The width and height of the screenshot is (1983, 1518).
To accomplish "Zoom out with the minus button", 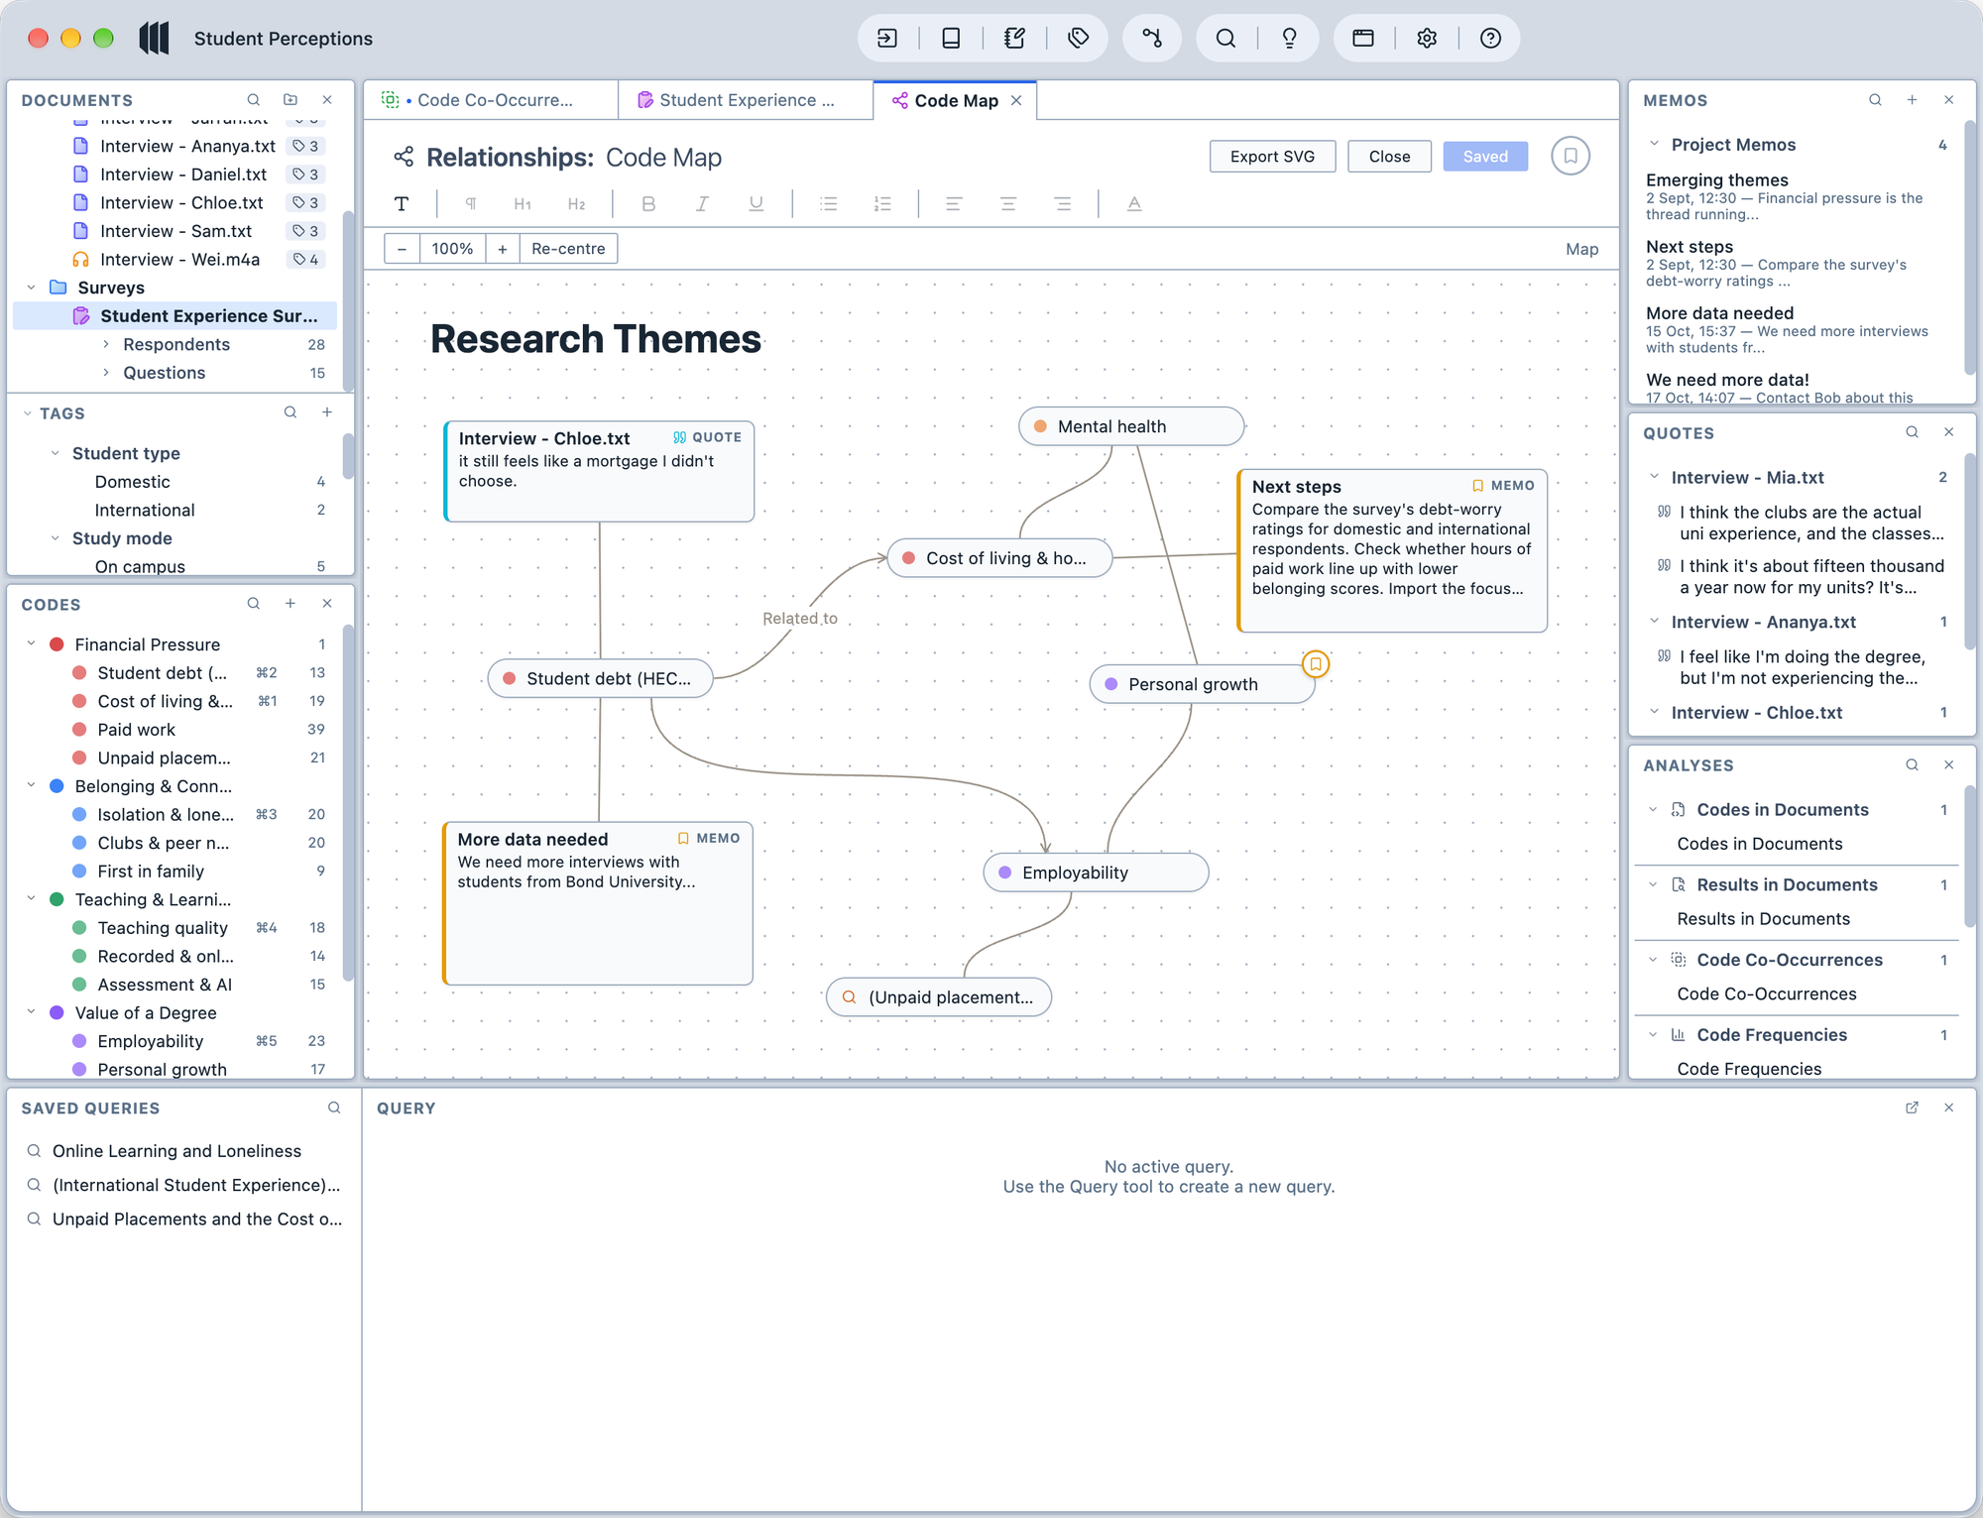I will click(402, 249).
